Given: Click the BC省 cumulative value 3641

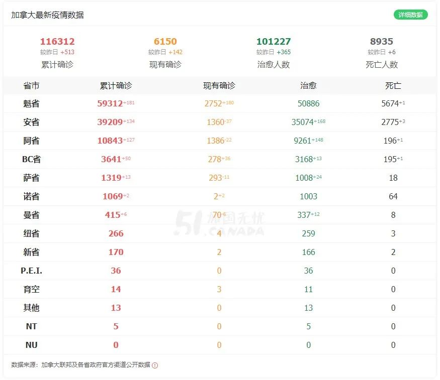Looking at the screenshot, I should click(111, 159).
